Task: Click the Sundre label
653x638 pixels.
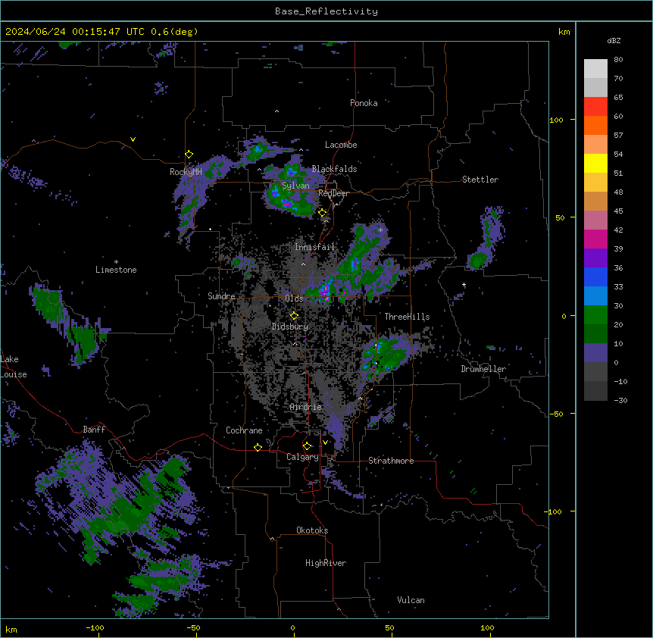Action: (x=221, y=296)
